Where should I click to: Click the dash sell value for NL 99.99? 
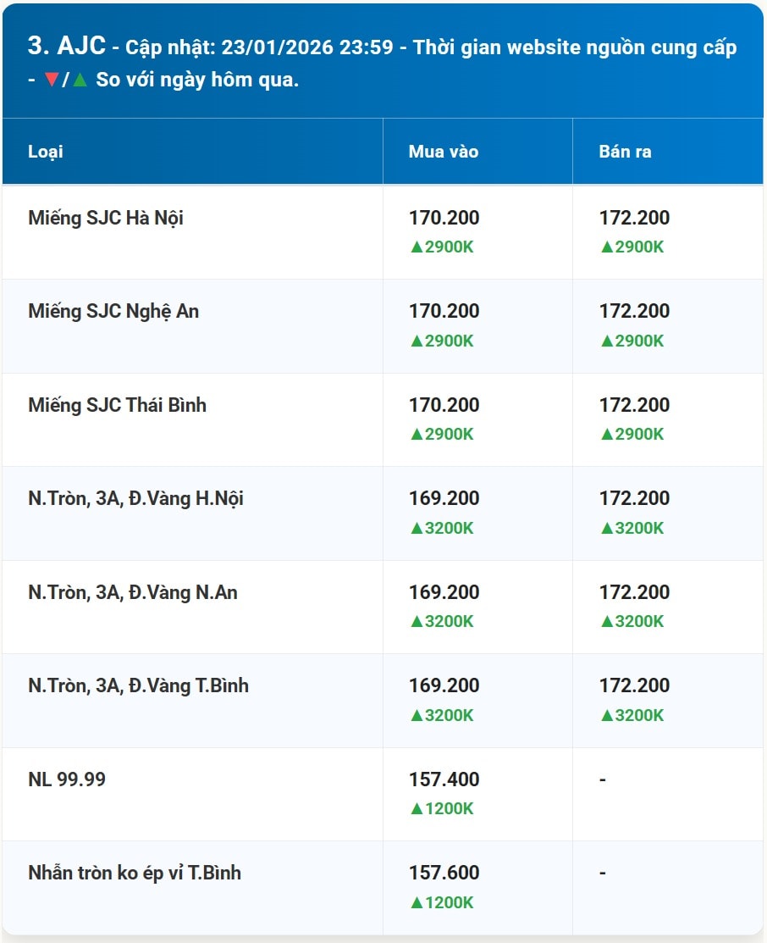[602, 779]
